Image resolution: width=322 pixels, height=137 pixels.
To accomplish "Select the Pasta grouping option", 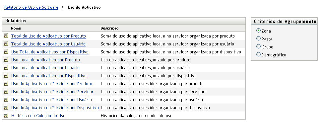I will [x=259, y=39].
